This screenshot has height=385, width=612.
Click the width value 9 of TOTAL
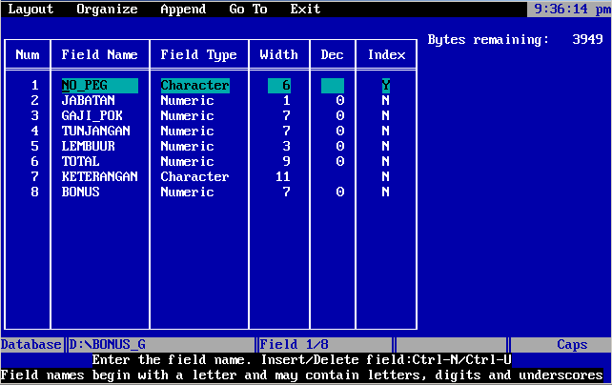287,161
